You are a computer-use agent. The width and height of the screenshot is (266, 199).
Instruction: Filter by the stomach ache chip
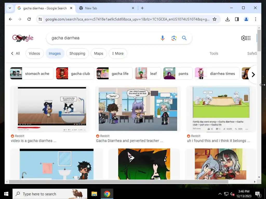click(32, 73)
